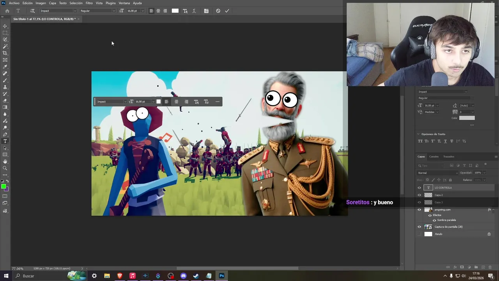Open the Windows Start menu
This screenshot has height=281, width=499.
point(6,276)
